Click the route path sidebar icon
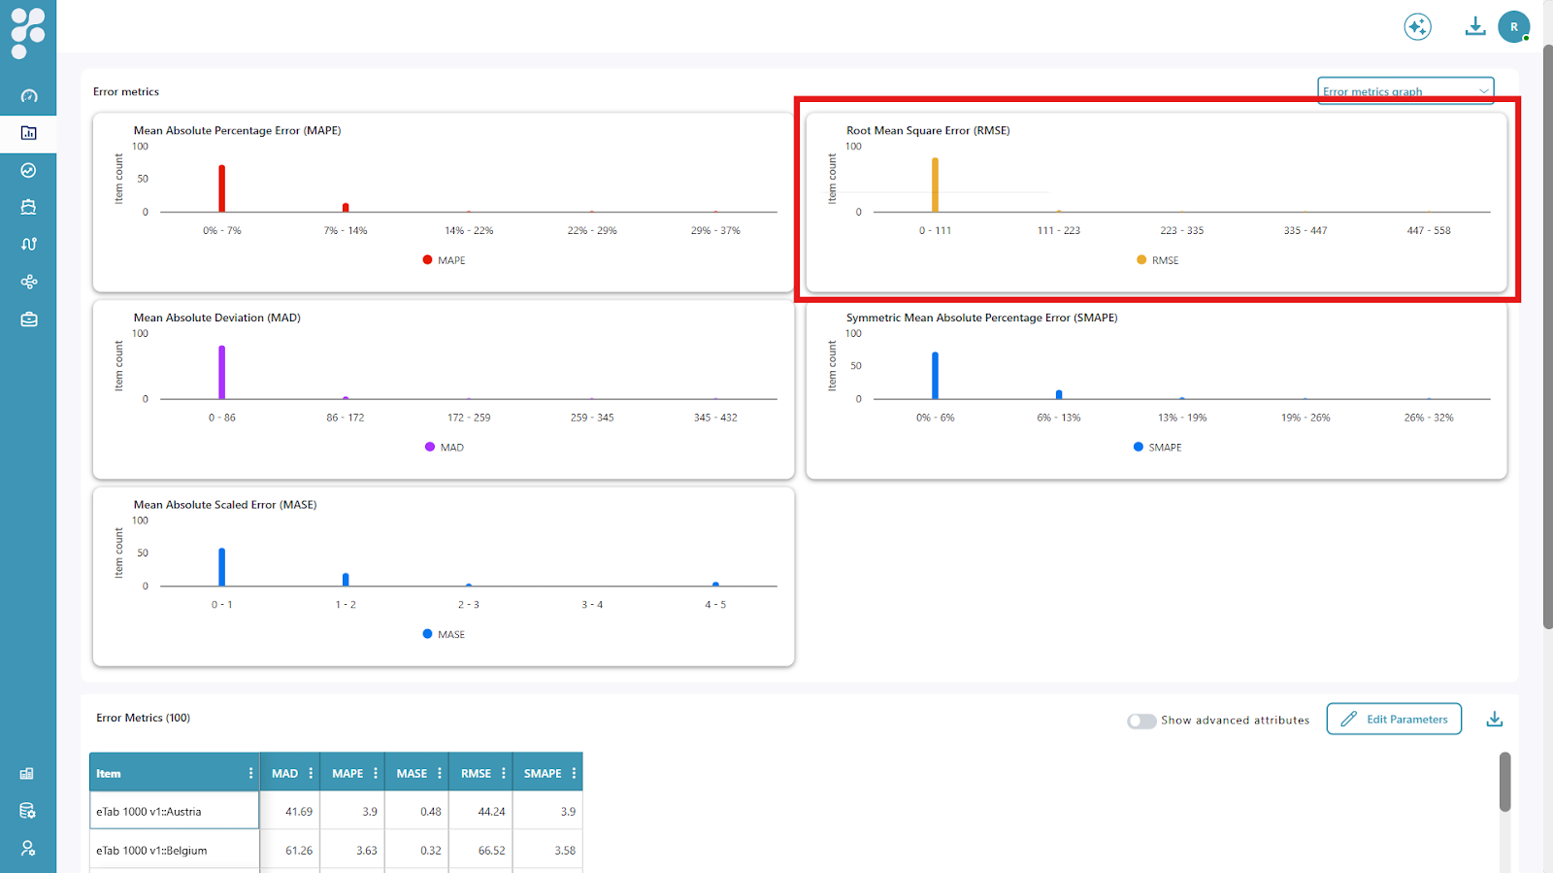The image size is (1553, 873). pos(28,244)
